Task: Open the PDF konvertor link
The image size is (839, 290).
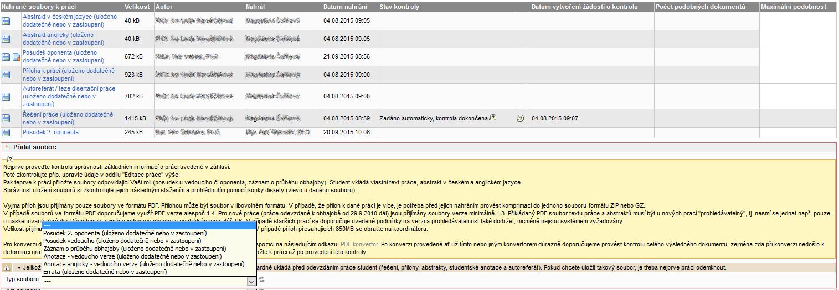Action: tap(360, 244)
